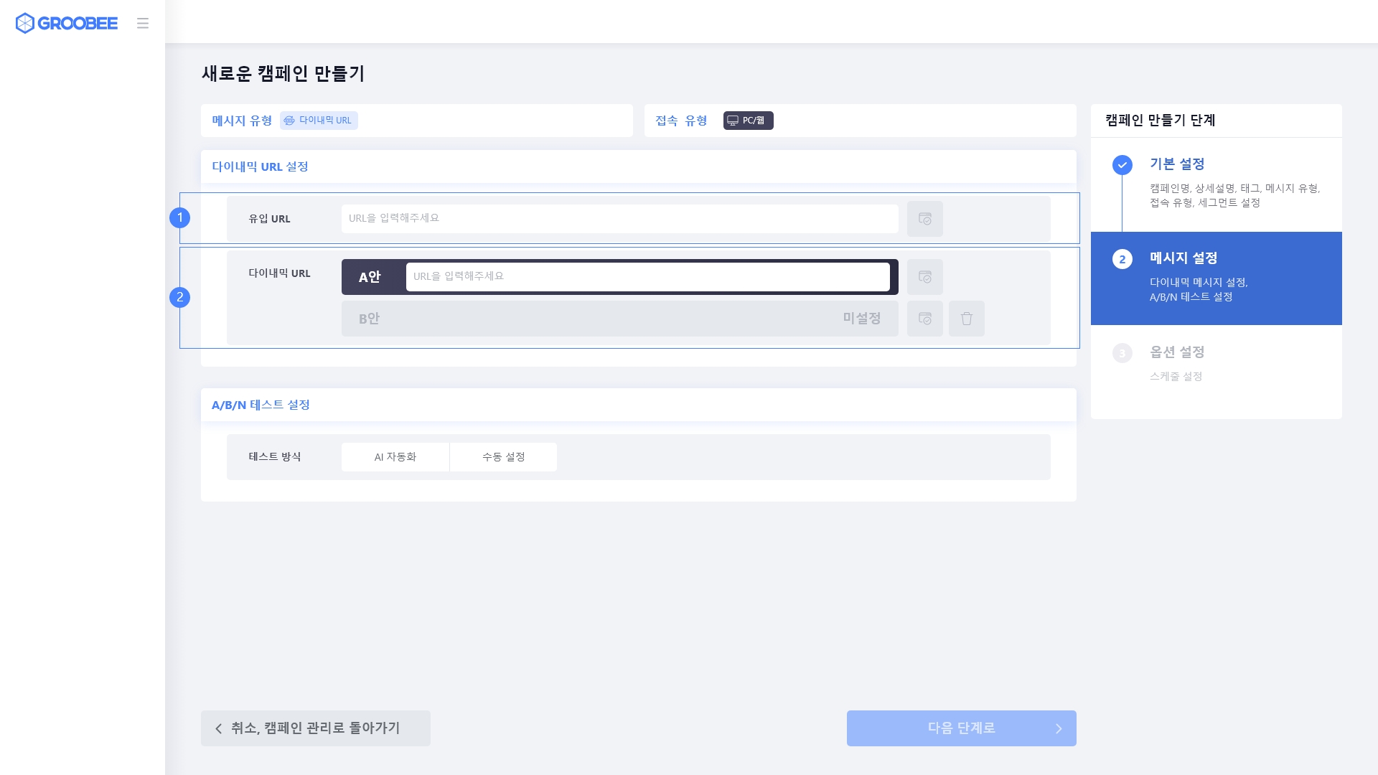Click the PC/웹 monitor badge
The image size is (1378, 775).
pos(748,121)
